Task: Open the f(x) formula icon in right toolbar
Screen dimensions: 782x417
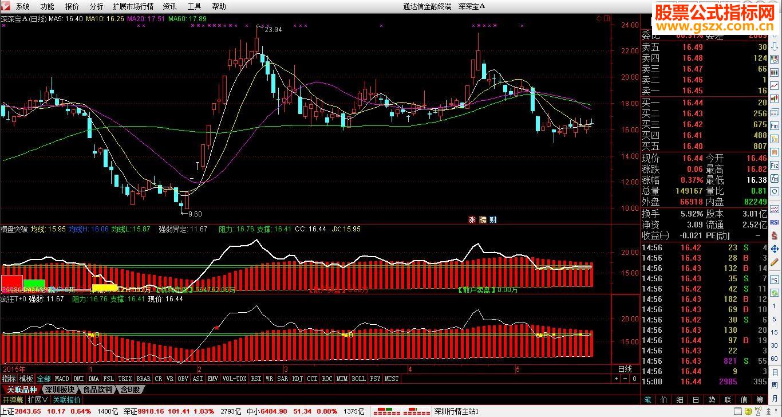Action: [x=774, y=179]
